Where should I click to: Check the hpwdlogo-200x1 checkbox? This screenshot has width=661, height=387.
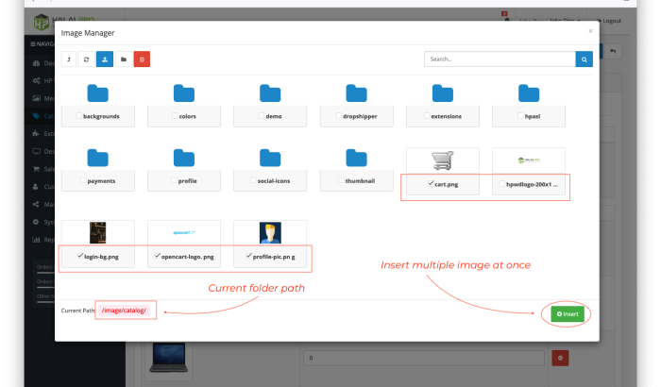click(x=501, y=183)
